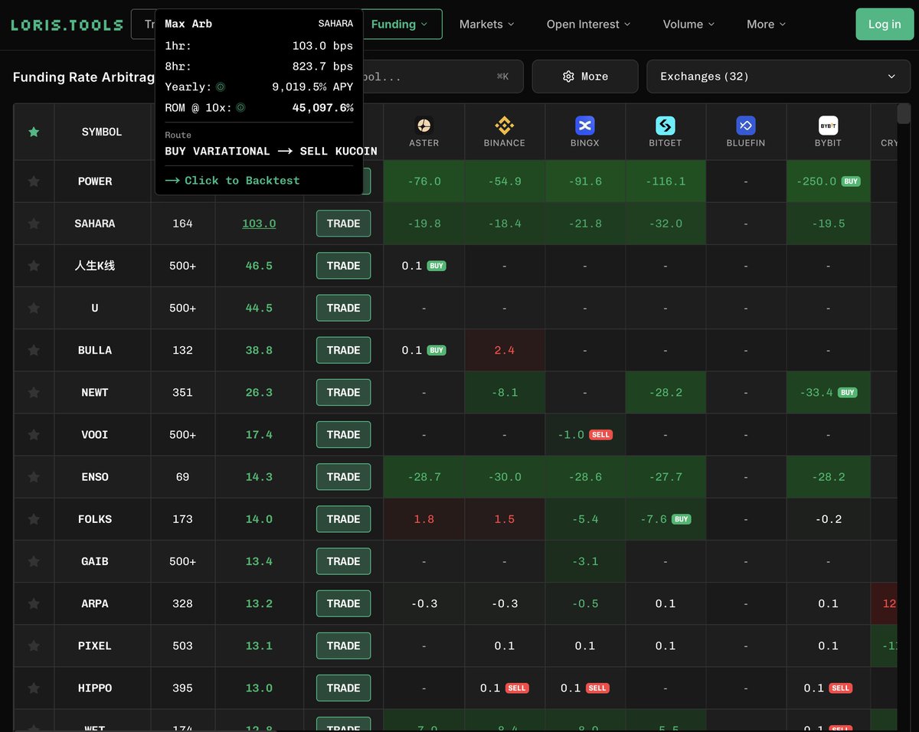
Task: Click the -3.1 BingX cell for GAIB
Action: (585, 561)
